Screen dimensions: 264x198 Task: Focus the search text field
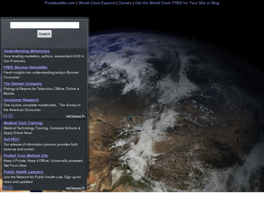[x=45, y=25]
